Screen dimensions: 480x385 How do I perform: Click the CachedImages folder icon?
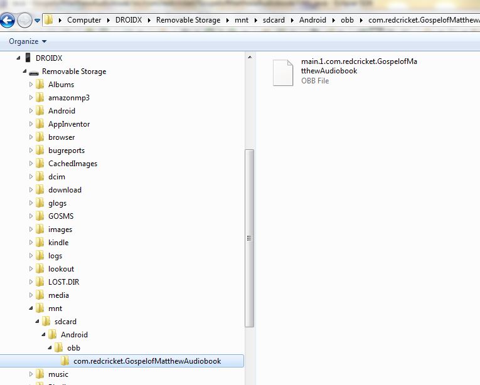click(x=40, y=163)
